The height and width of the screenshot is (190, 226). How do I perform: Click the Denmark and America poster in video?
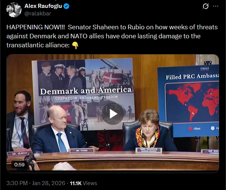coord(83,94)
